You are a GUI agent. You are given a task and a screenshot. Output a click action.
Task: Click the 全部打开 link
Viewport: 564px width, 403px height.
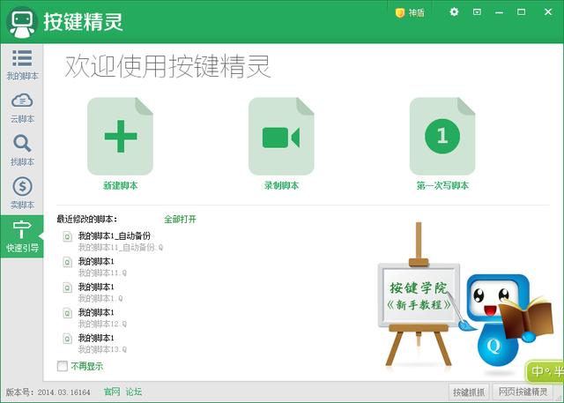click(180, 219)
